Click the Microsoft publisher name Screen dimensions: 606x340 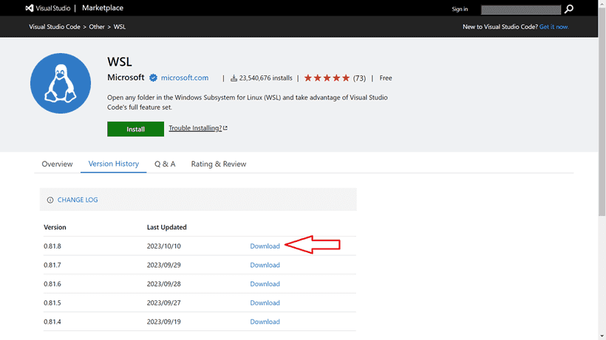tap(126, 77)
